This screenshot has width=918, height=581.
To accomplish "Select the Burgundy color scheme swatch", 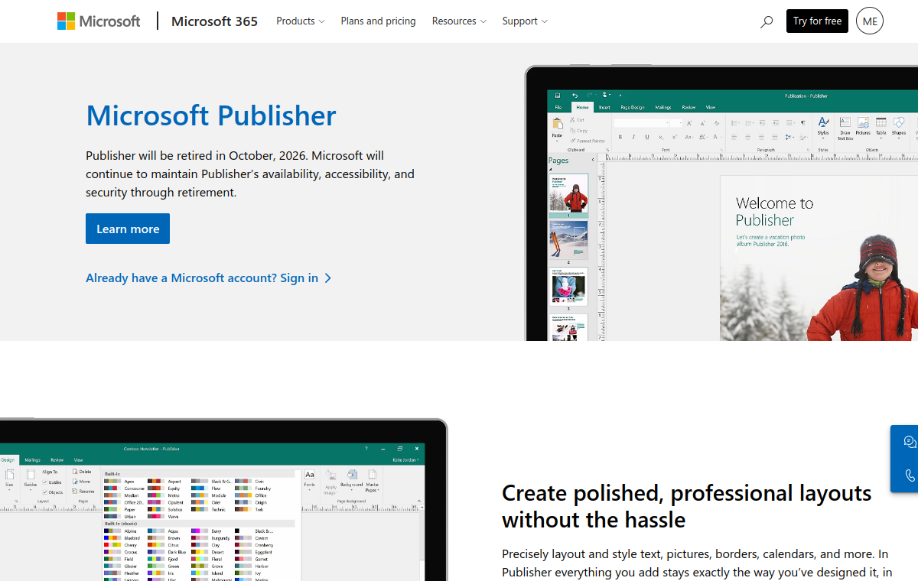I will tap(200, 537).
